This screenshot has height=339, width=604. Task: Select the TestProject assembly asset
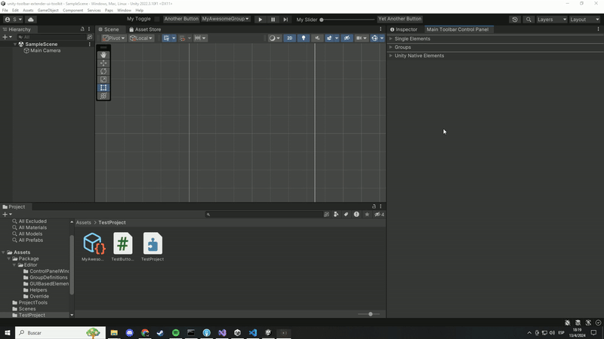[153, 247]
